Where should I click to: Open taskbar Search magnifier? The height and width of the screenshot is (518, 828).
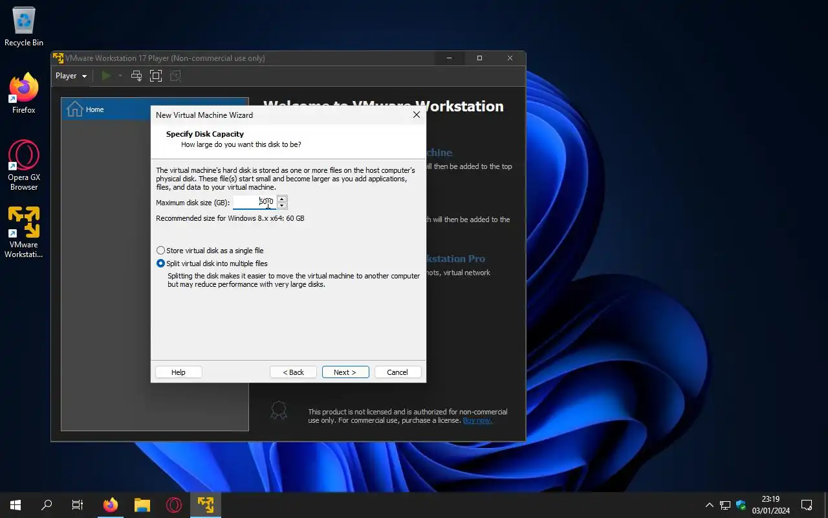47,505
